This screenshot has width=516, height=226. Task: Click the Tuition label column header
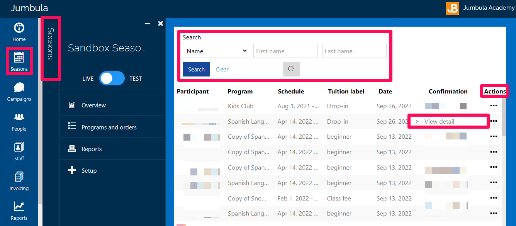click(x=346, y=92)
